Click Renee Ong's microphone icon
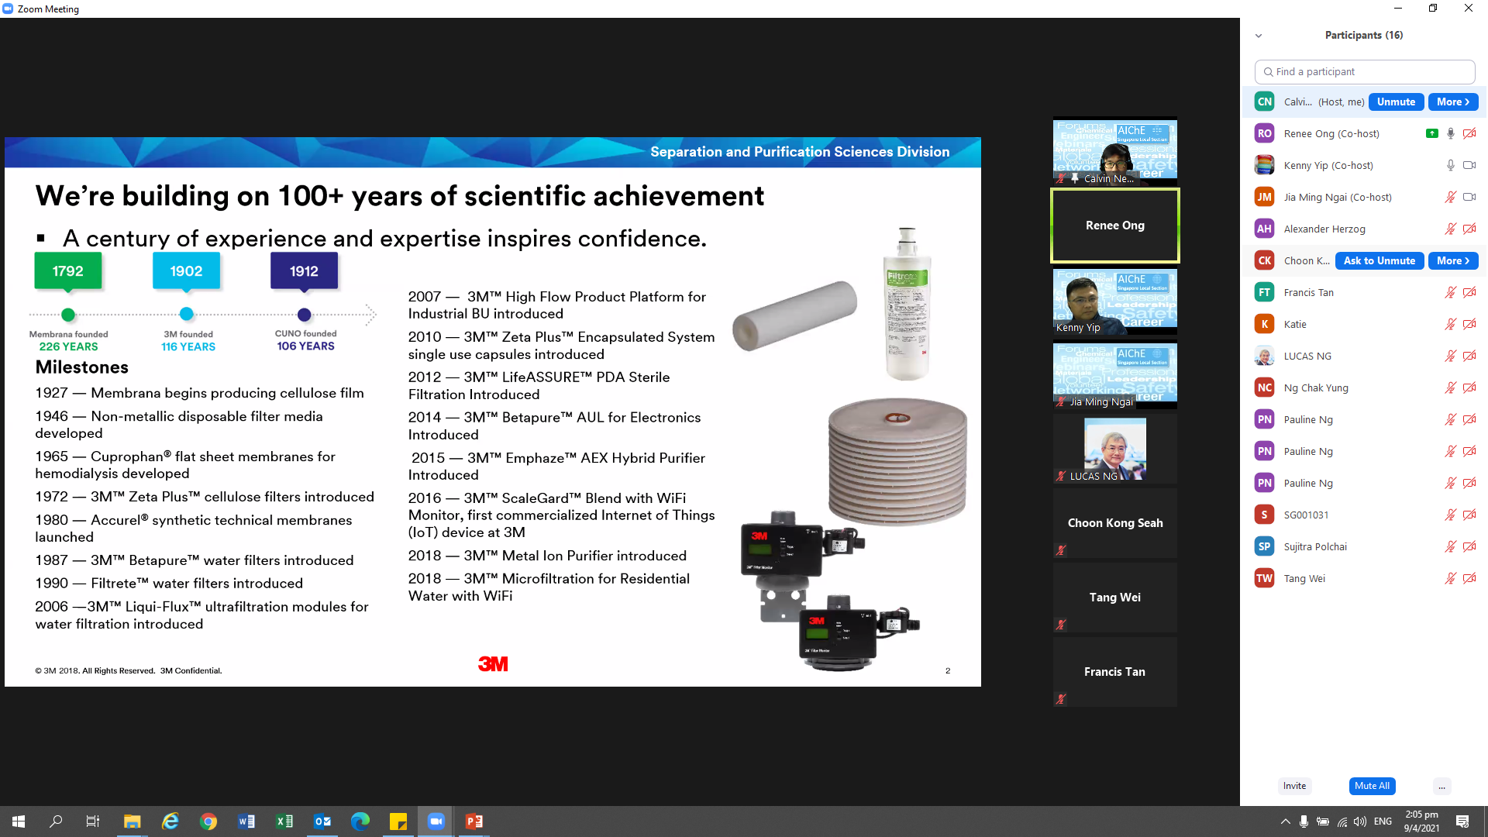 pos(1450,133)
